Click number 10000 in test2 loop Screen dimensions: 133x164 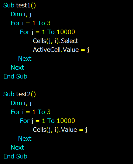coord(66,121)
